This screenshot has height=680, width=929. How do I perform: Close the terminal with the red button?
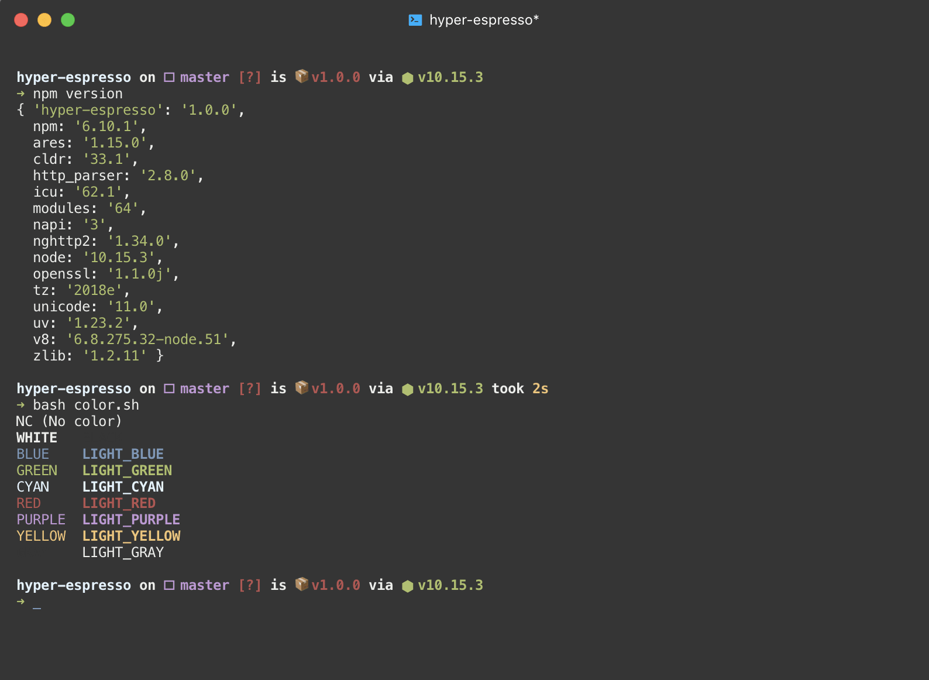[x=21, y=20]
